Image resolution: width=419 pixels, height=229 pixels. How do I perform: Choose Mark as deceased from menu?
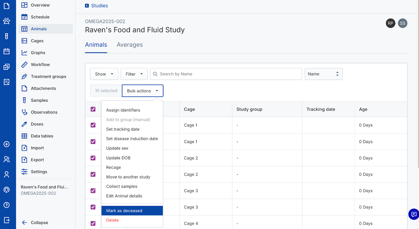point(124,211)
